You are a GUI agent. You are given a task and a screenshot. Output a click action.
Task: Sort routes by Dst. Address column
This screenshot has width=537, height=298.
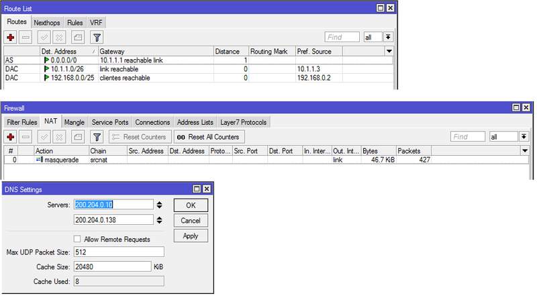pos(69,52)
